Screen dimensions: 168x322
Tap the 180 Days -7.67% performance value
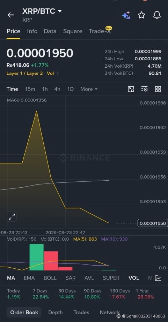click(117, 297)
